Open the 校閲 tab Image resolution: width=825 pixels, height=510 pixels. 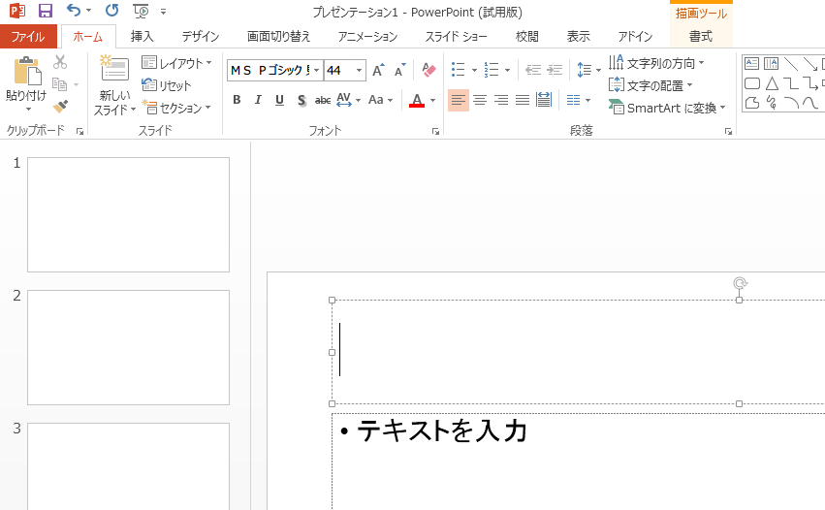(526, 36)
